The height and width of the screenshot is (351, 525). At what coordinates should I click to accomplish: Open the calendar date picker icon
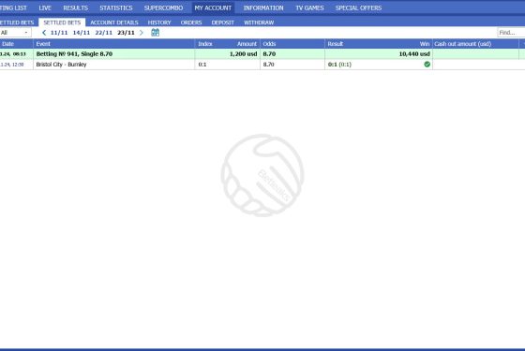(x=155, y=33)
